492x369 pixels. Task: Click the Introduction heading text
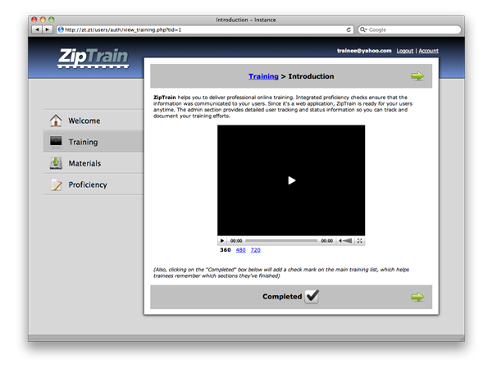coord(311,76)
